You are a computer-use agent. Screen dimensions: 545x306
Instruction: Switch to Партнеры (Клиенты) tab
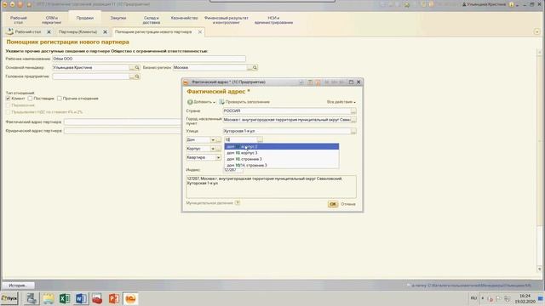click(x=77, y=32)
